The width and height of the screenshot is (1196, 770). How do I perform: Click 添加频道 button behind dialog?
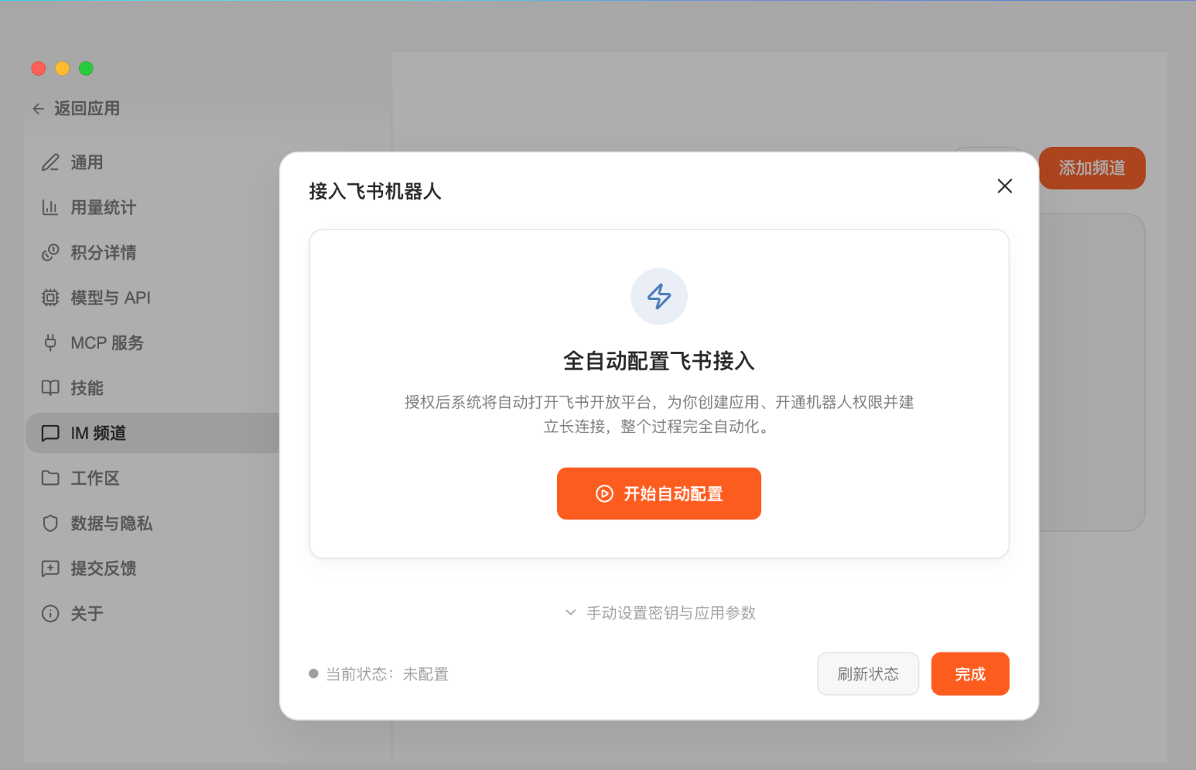[x=1092, y=168]
